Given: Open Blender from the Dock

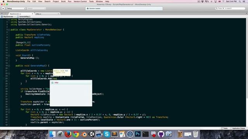Looking at the screenshot, I should click(84, 134).
